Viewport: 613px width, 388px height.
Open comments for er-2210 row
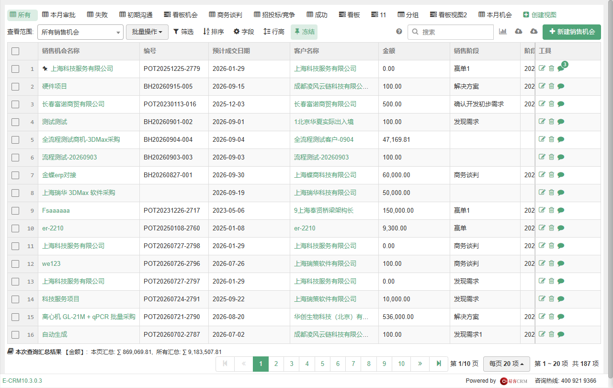(561, 228)
